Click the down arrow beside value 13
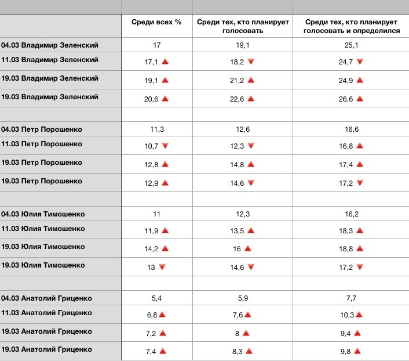Image resolution: width=409 pixels, height=361 pixels. point(162,267)
